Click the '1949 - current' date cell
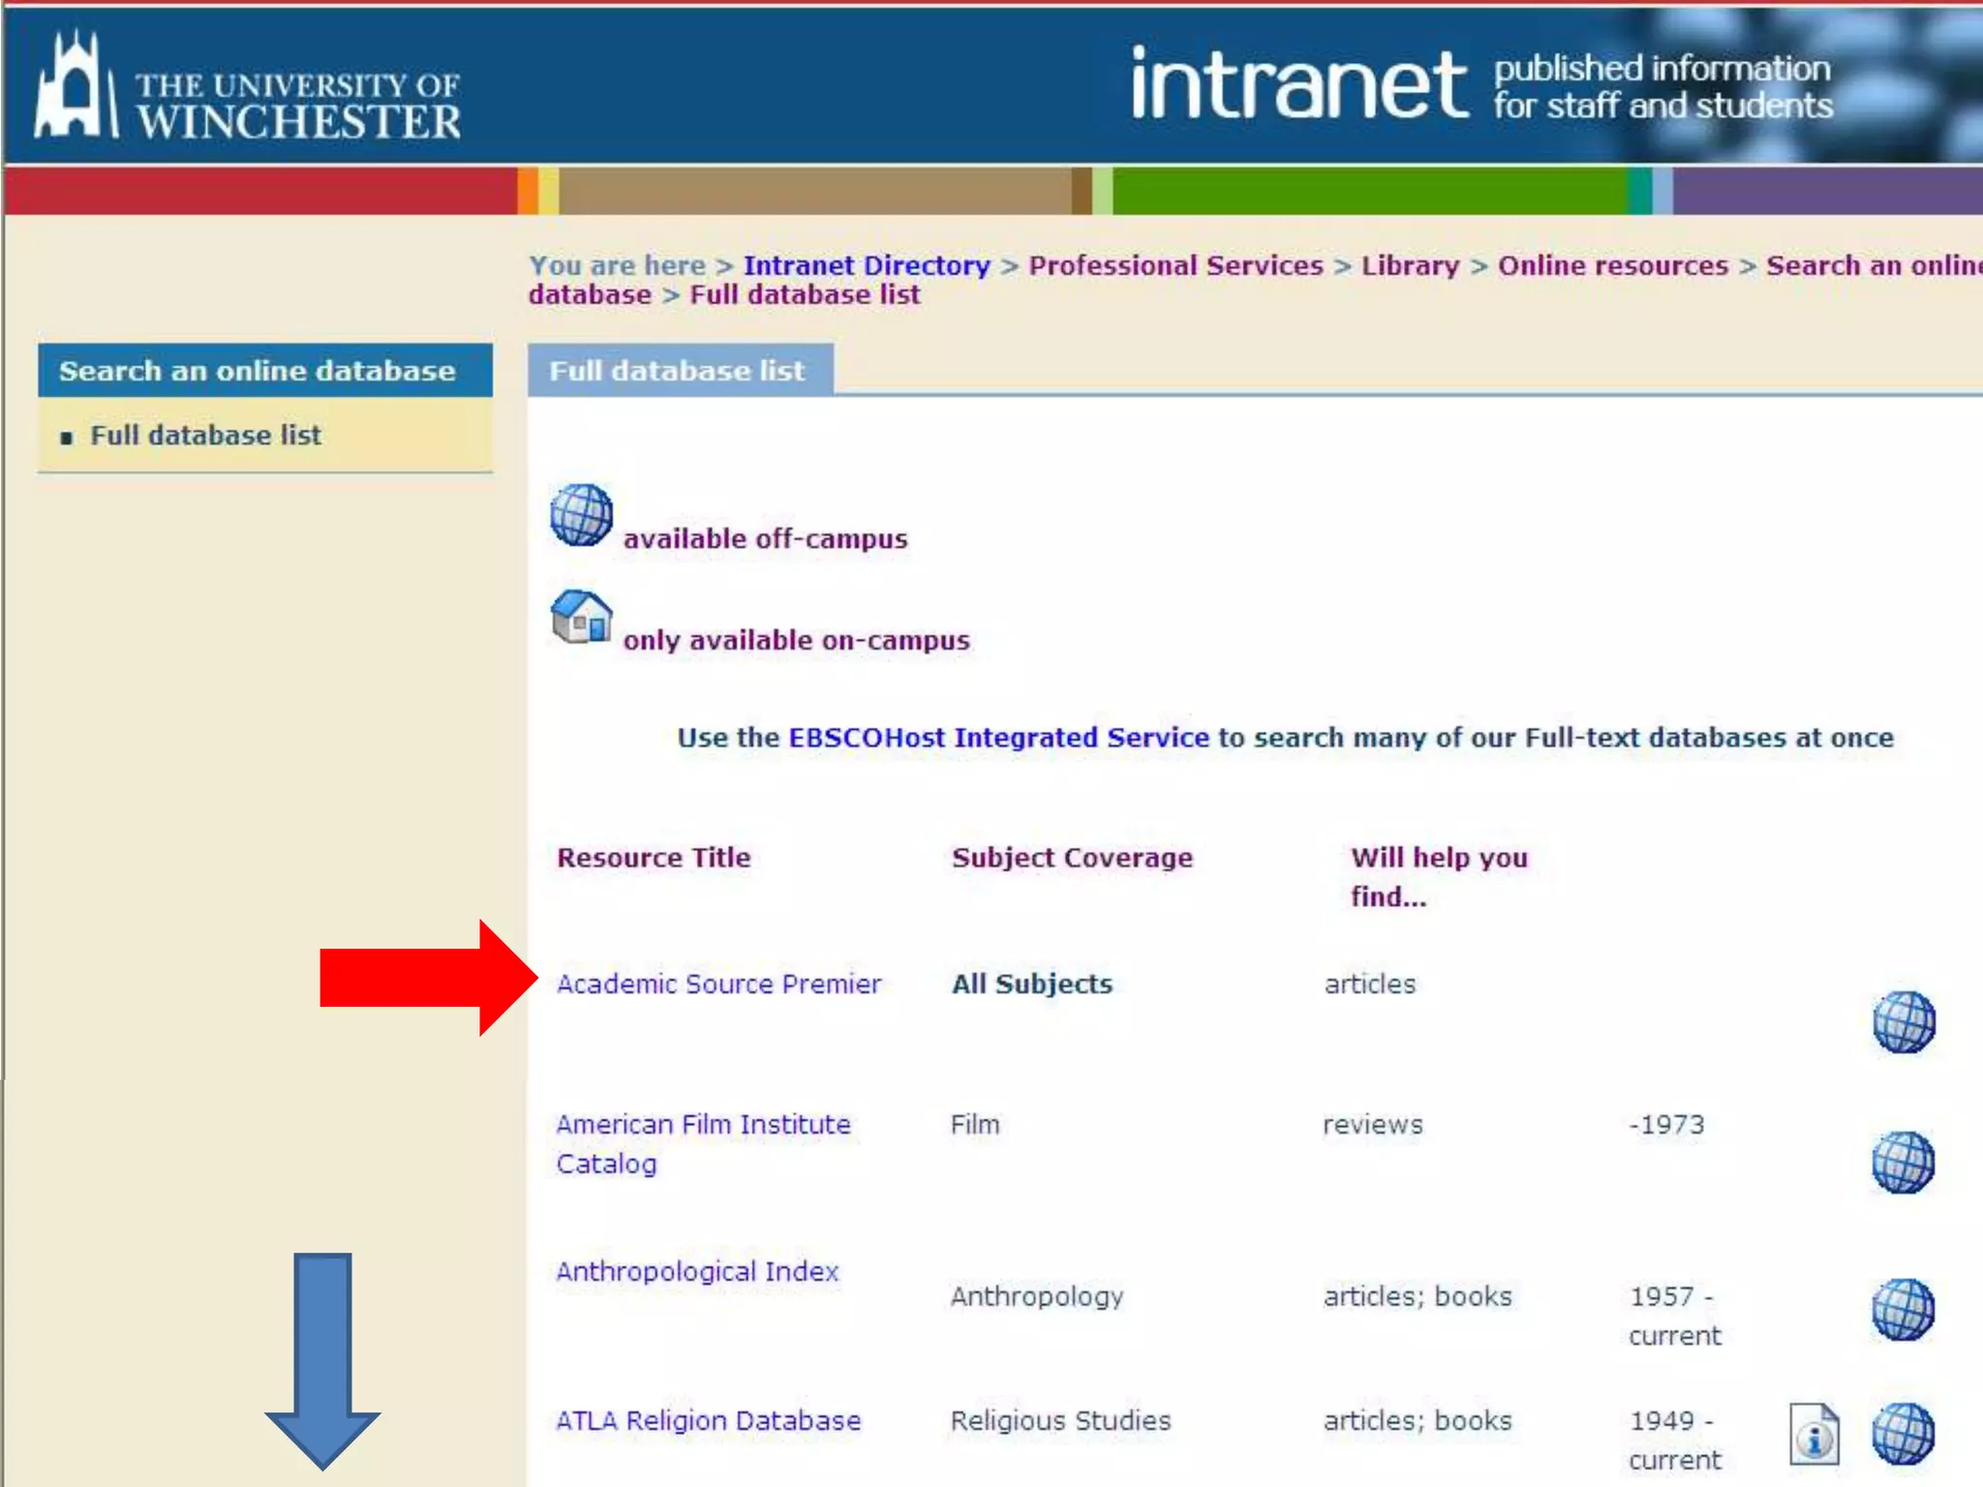This screenshot has width=1983, height=1487. 1675,1440
